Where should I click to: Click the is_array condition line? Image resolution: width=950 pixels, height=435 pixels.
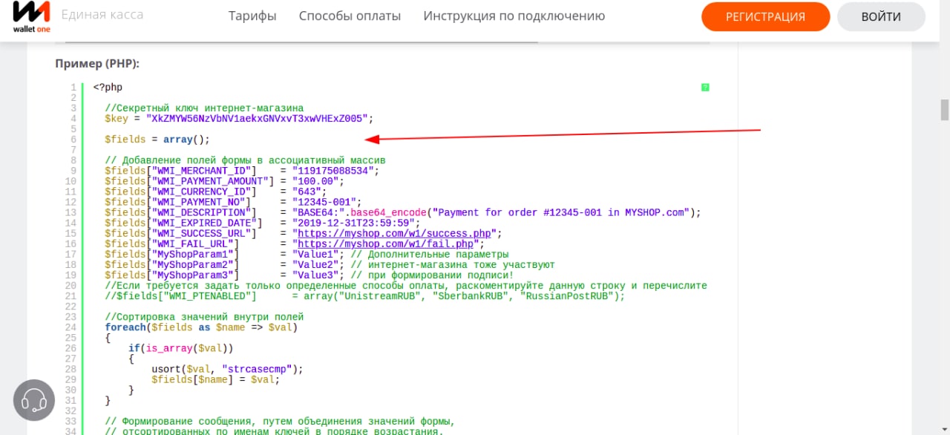point(181,347)
